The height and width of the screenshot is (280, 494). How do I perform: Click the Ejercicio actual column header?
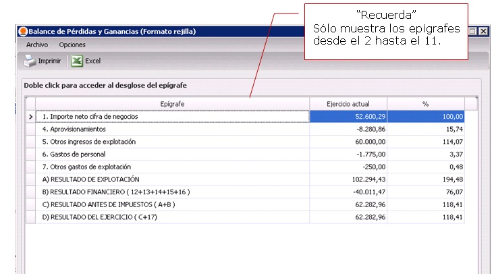(x=348, y=104)
